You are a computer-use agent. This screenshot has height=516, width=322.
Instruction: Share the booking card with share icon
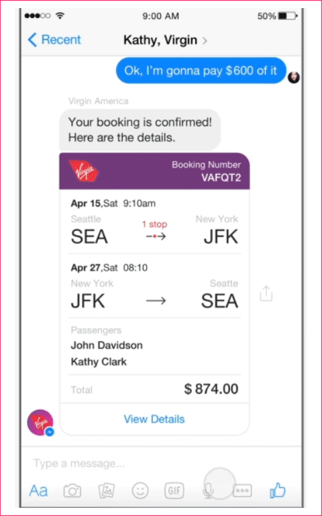click(x=266, y=293)
